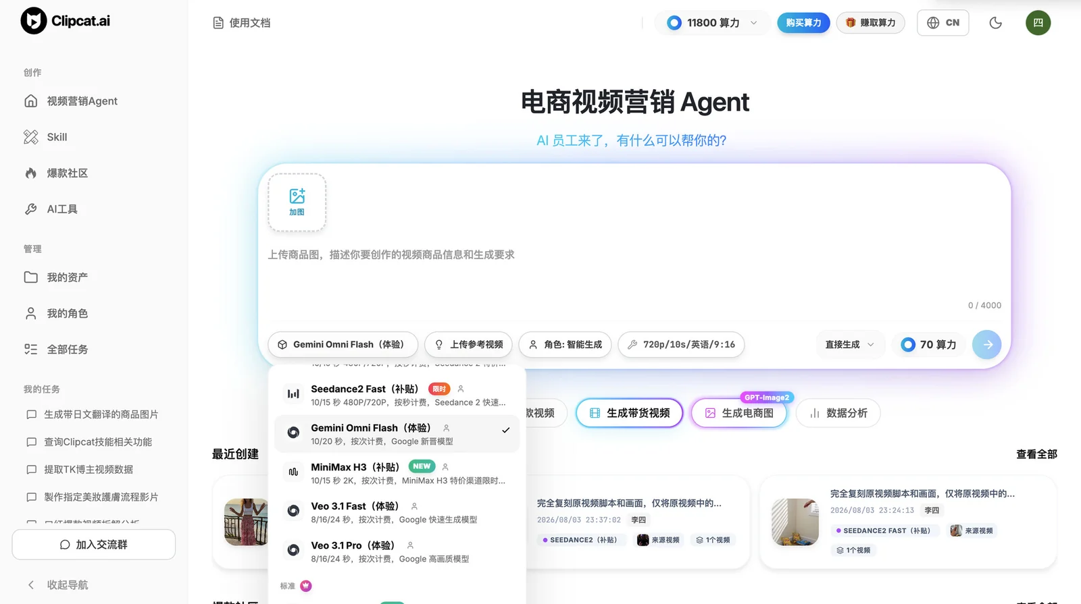
Task: Click the 加图 upload image box
Action: click(297, 202)
